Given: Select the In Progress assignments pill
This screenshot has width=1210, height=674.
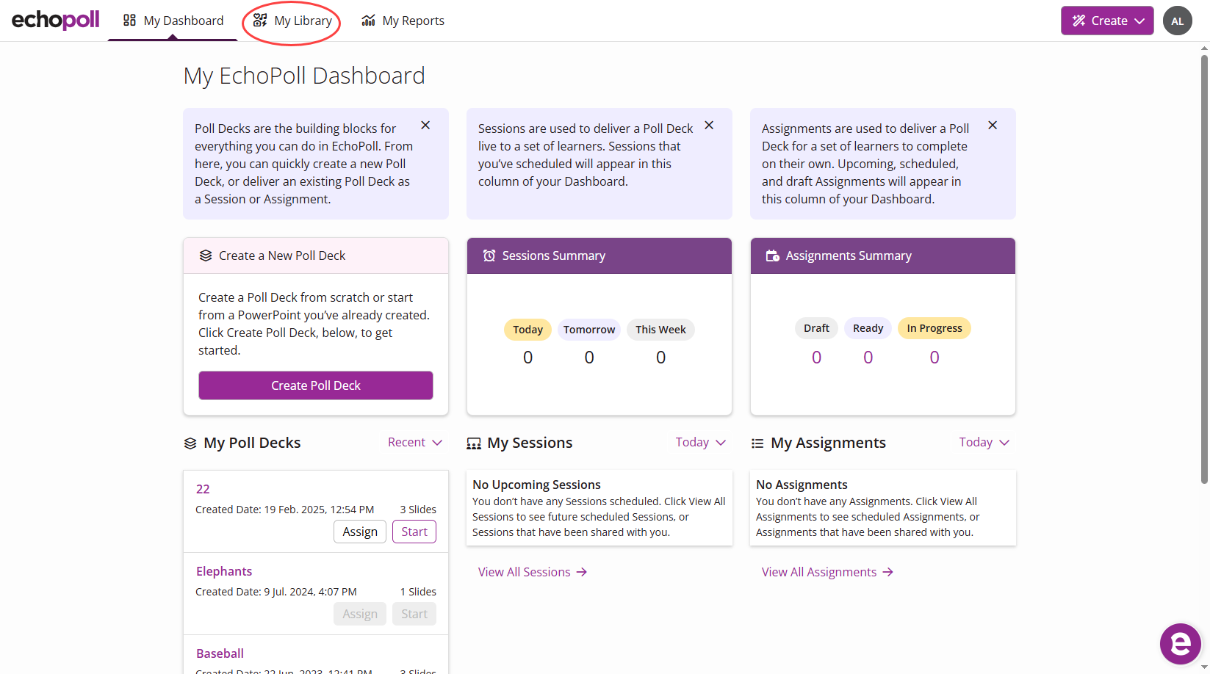Looking at the screenshot, I should pyautogui.click(x=934, y=328).
